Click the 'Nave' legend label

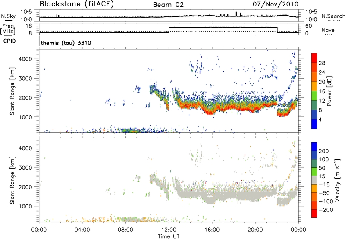coord(328,30)
